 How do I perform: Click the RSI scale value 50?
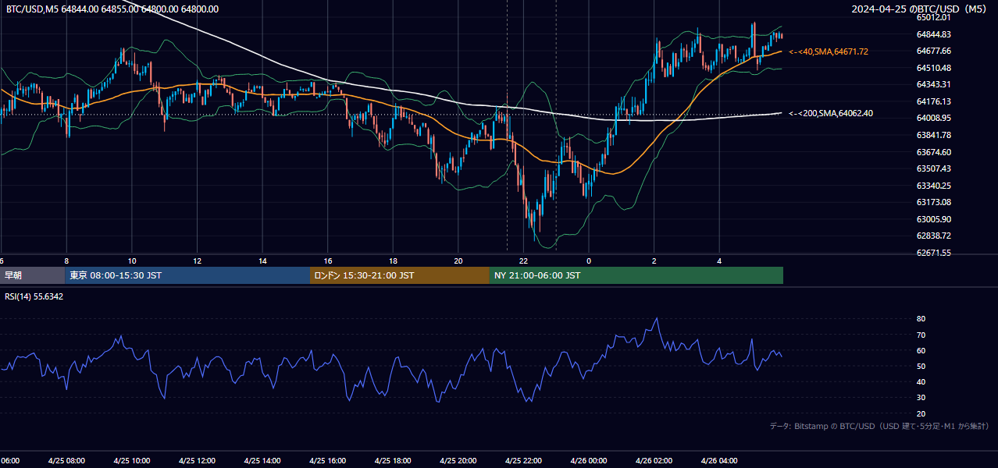pyautogui.click(x=921, y=366)
